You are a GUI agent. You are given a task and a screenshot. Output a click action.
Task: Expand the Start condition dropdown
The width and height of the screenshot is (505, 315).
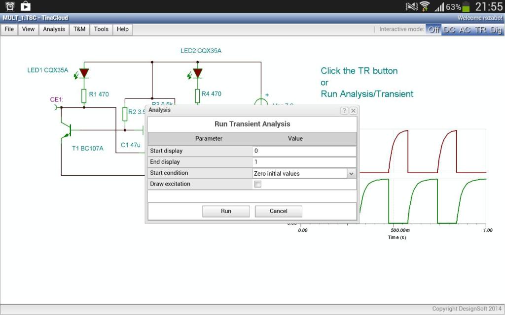pyautogui.click(x=351, y=173)
